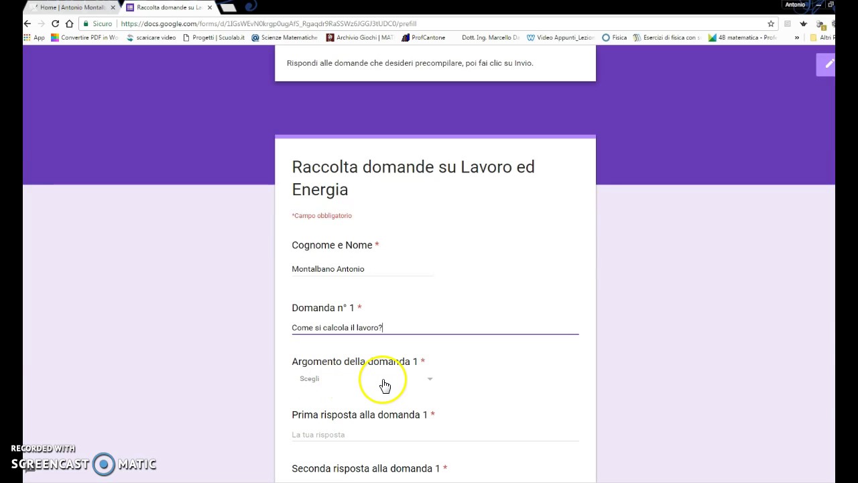Close the Home | Antonio Montalbano tab

click(113, 7)
